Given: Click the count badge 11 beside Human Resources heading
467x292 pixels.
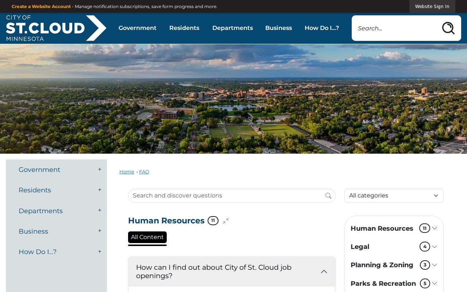Looking at the screenshot, I should coord(213,220).
